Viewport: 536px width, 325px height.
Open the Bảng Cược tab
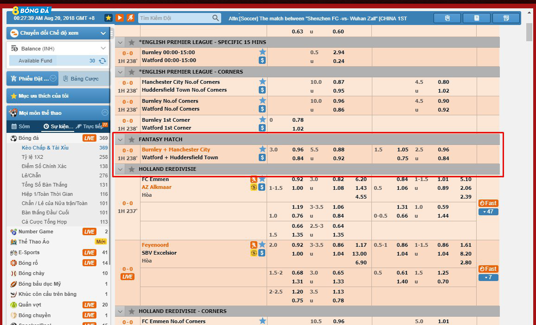tap(81, 79)
